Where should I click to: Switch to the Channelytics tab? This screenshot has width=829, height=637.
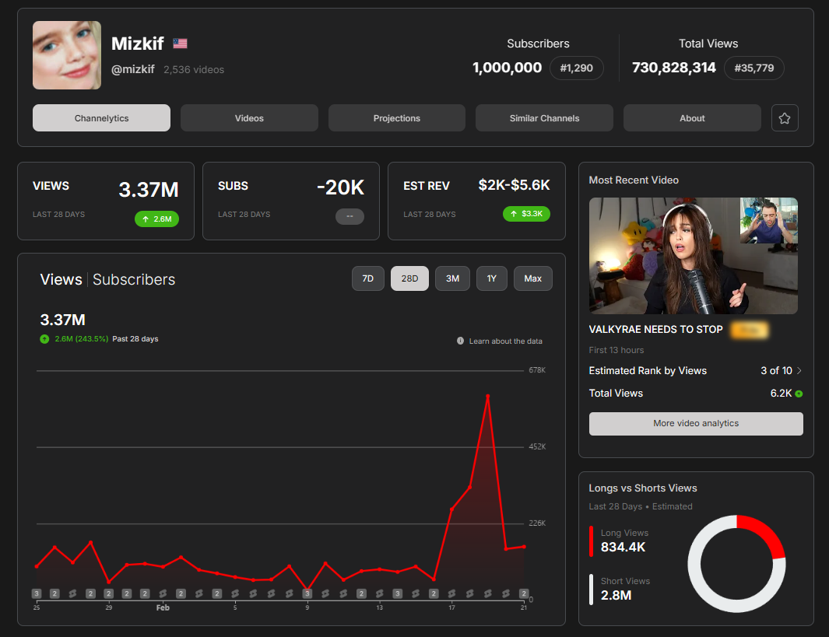[101, 117]
